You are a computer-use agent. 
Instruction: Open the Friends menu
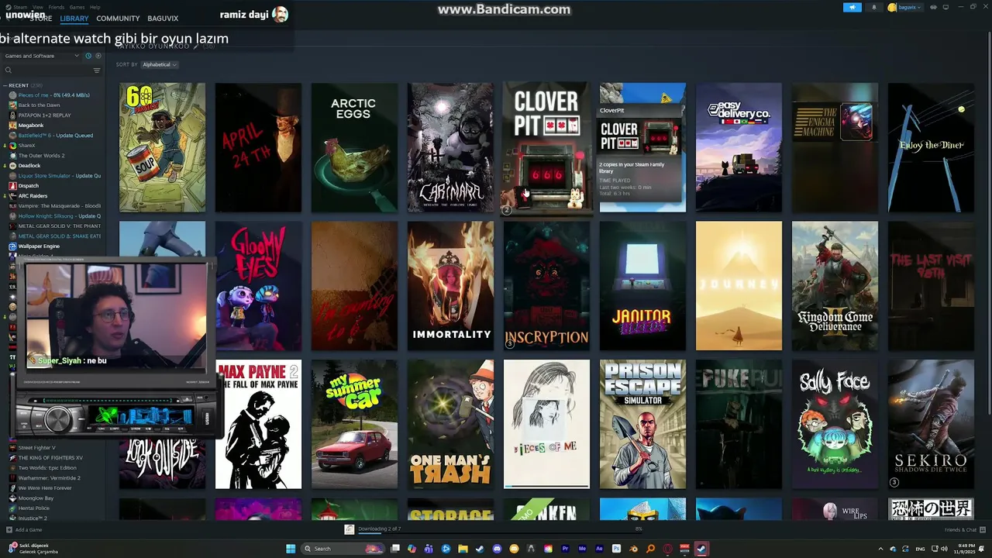click(57, 7)
